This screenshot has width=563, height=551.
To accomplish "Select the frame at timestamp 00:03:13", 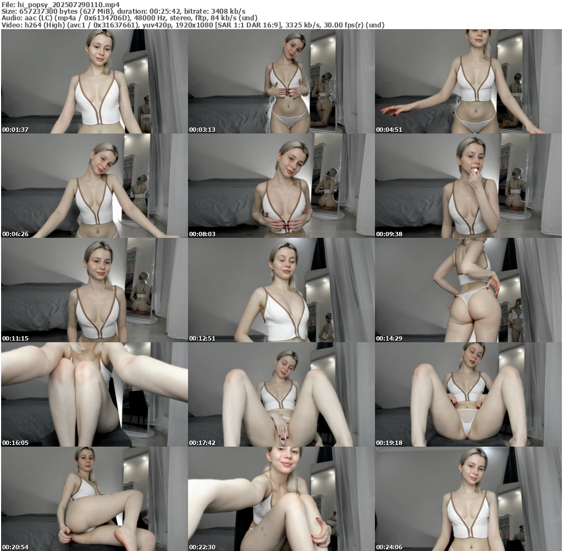I will pos(281,81).
